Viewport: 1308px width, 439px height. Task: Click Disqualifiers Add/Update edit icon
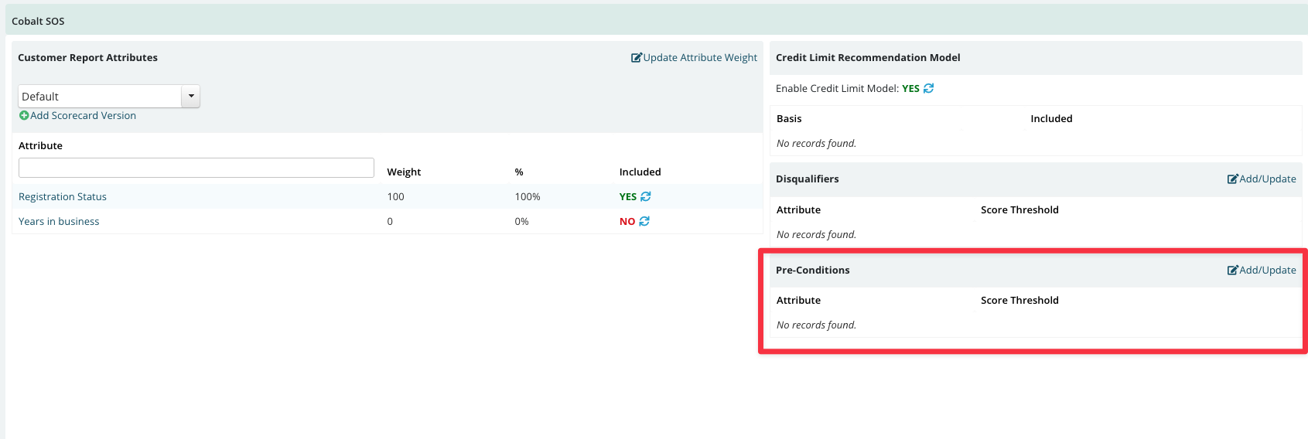1232,179
